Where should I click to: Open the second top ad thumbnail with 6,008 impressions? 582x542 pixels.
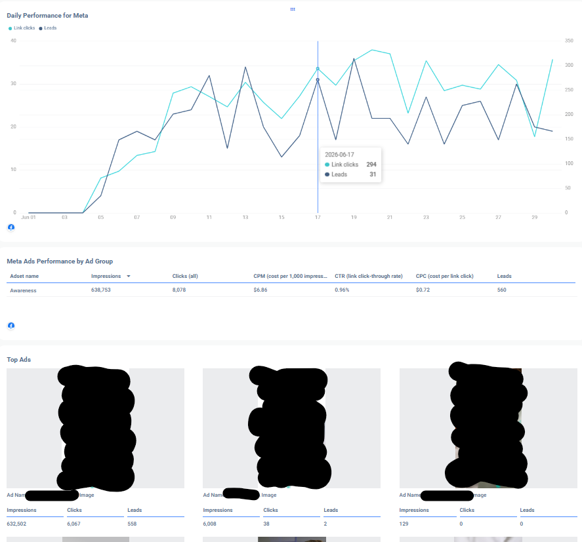291,428
